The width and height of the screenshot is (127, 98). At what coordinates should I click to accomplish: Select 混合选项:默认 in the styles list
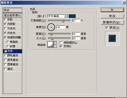pos(12,15)
